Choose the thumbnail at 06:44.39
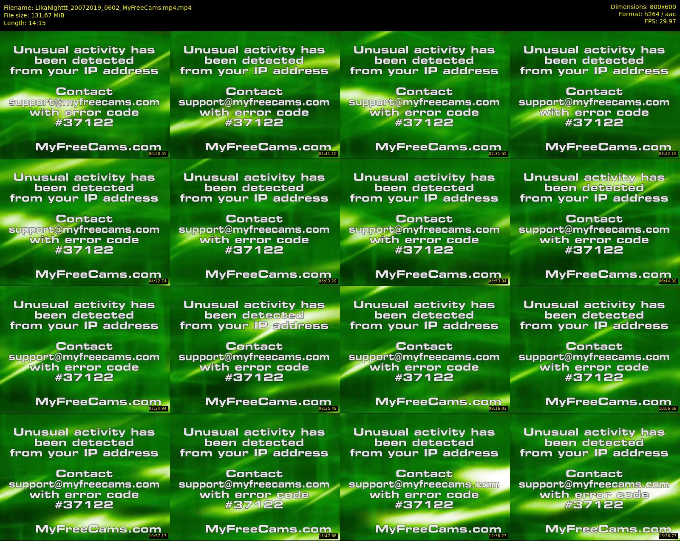Viewport: 680px width, 541px height. click(595, 222)
